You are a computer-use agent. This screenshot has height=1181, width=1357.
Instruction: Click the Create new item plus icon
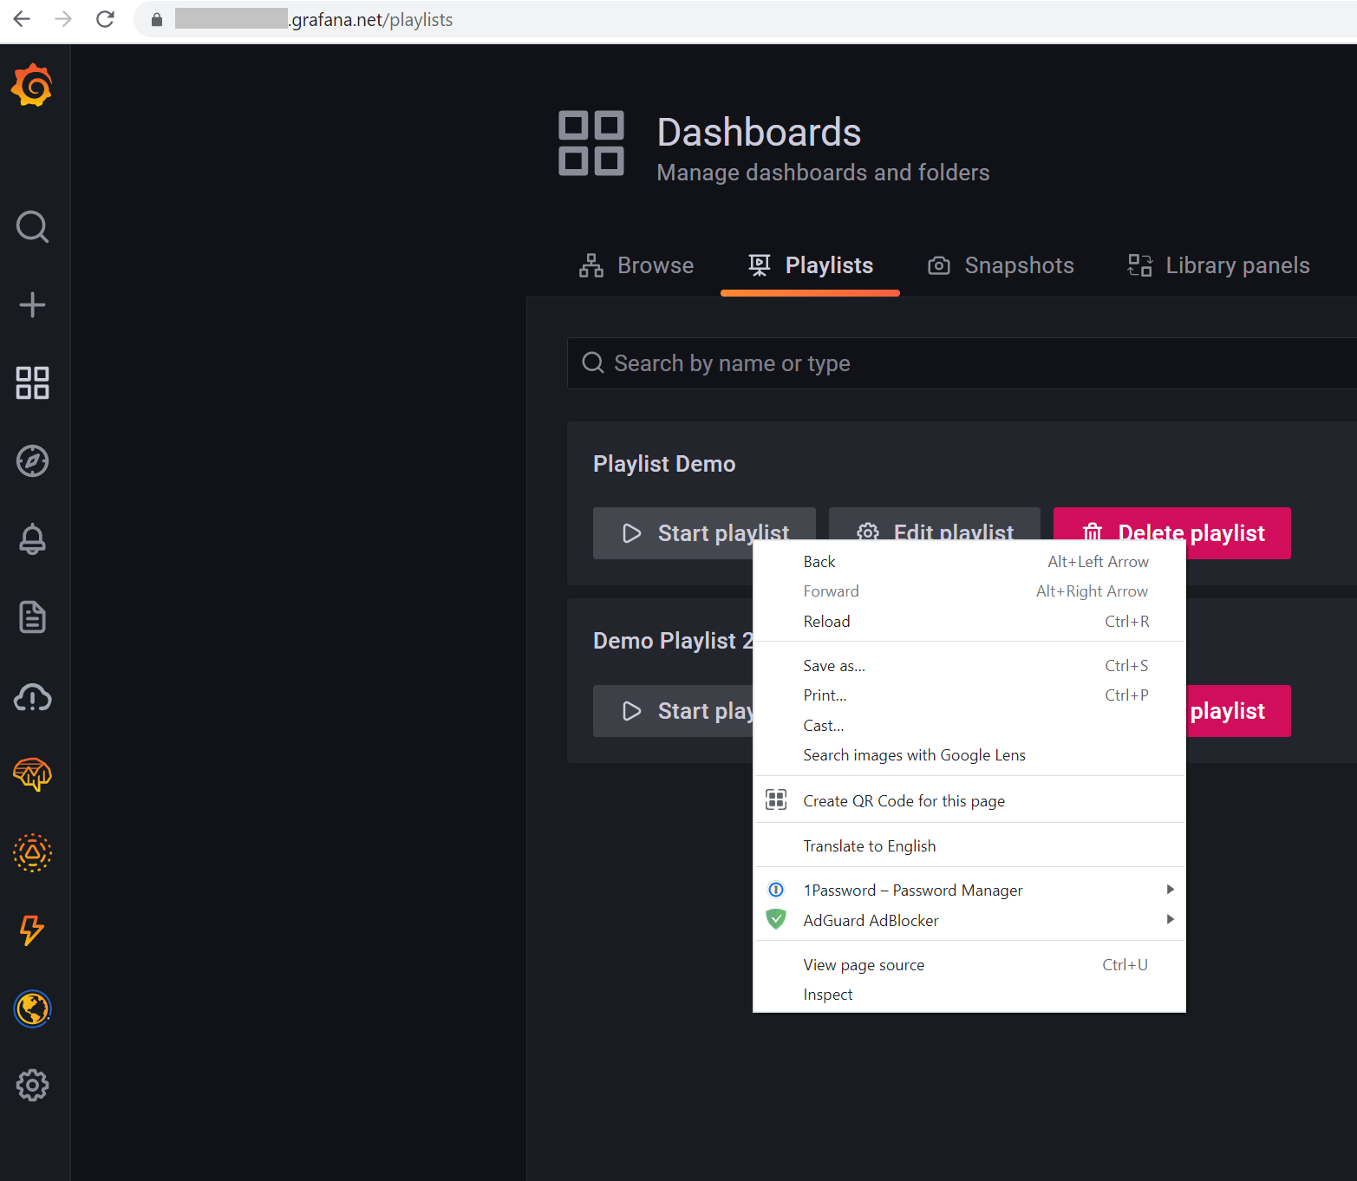32,304
